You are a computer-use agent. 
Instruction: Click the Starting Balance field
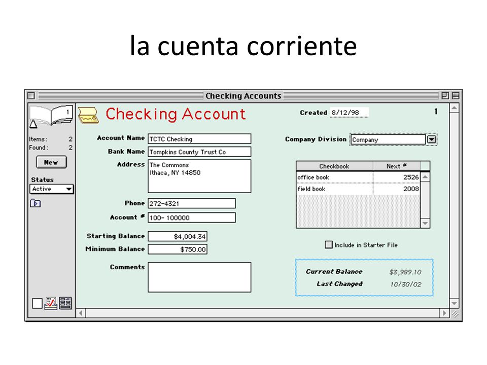(178, 236)
